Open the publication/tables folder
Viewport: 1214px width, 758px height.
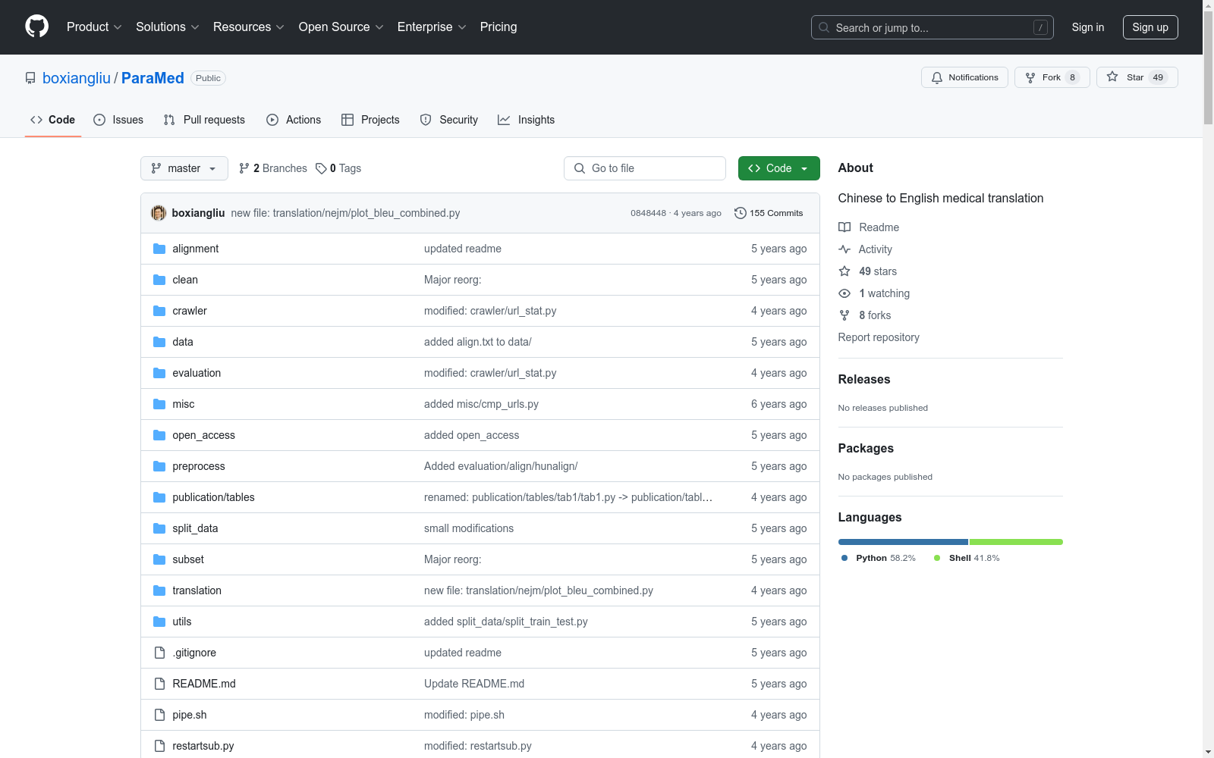tap(213, 497)
